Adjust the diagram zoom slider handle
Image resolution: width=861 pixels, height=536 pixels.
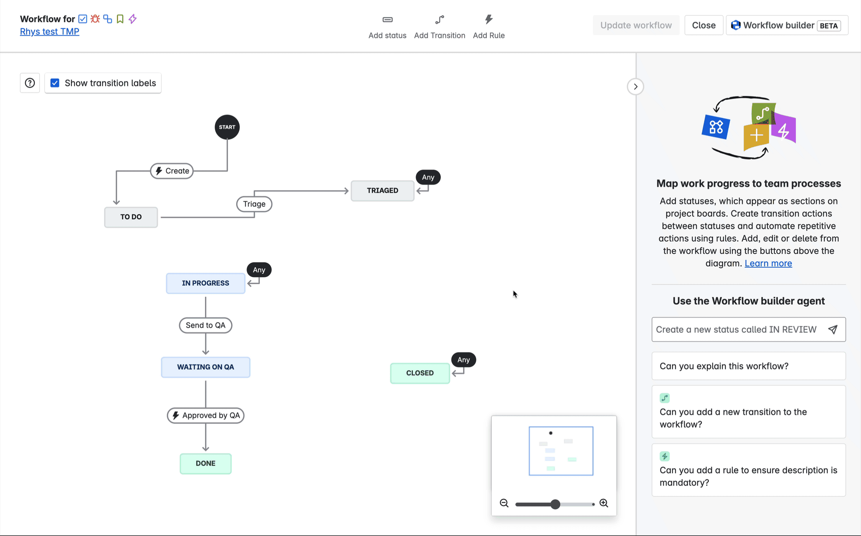(x=555, y=504)
